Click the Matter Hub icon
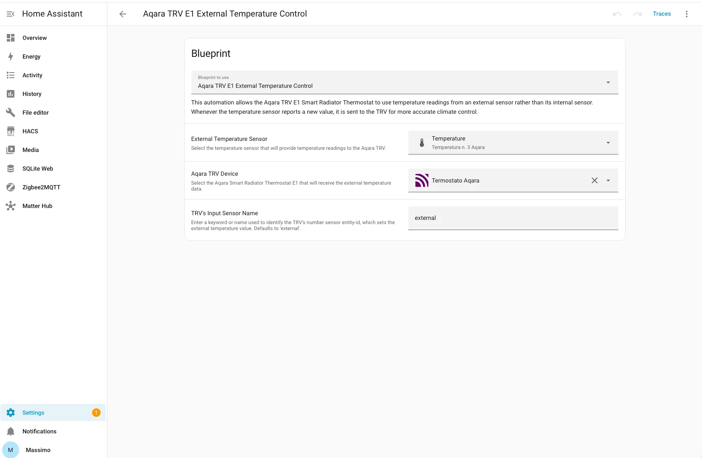 click(x=11, y=206)
